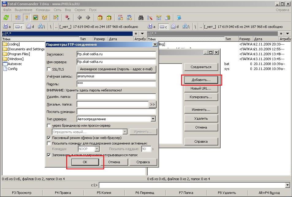Click the green refresh (reread) toolbar icon
292x197 pixels.
[x=6, y=18]
